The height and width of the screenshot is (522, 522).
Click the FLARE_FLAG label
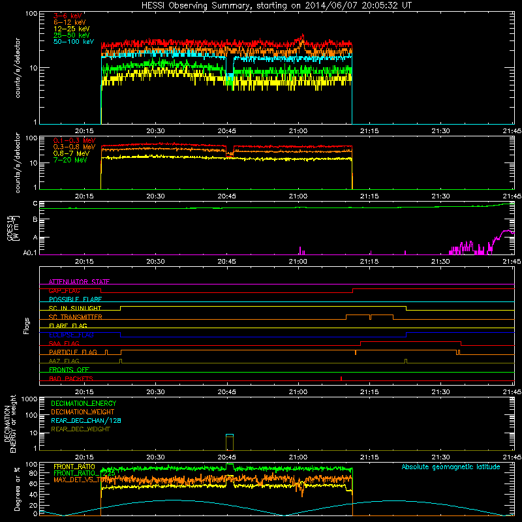tap(68, 326)
